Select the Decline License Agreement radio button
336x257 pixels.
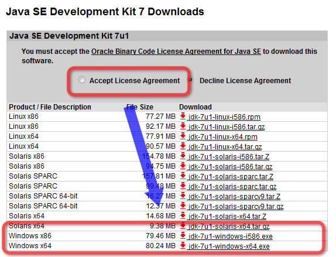pos(190,80)
